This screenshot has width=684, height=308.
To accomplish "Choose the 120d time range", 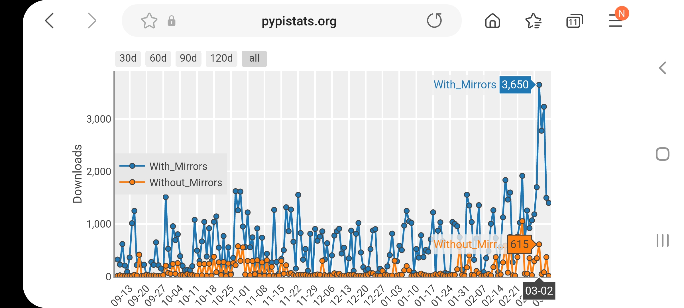I will click(x=221, y=58).
